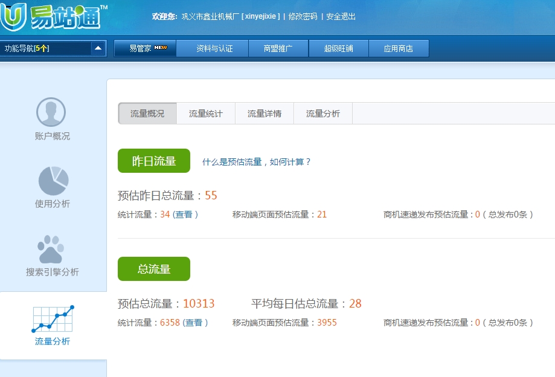555x377 pixels.
Task: Open the 使用分析 pie chart icon
Action: click(x=53, y=180)
